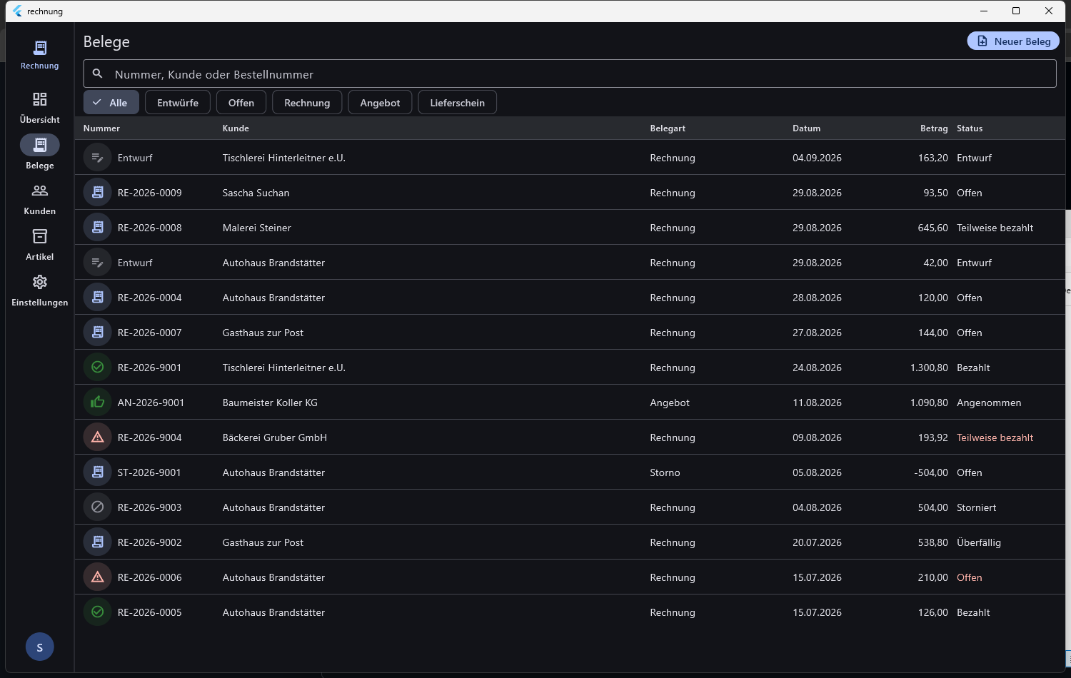Click the warning icon next to RE-2026-0006
1071x678 pixels.
tap(98, 577)
